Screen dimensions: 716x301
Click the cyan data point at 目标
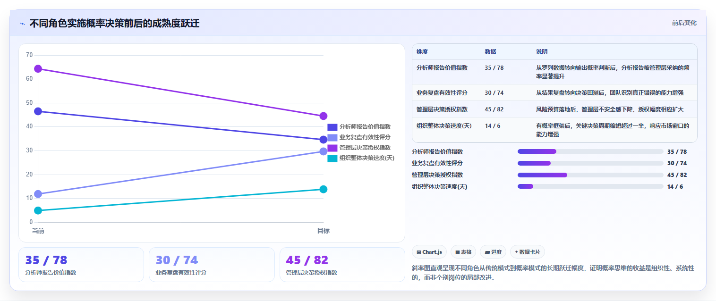pos(324,189)
